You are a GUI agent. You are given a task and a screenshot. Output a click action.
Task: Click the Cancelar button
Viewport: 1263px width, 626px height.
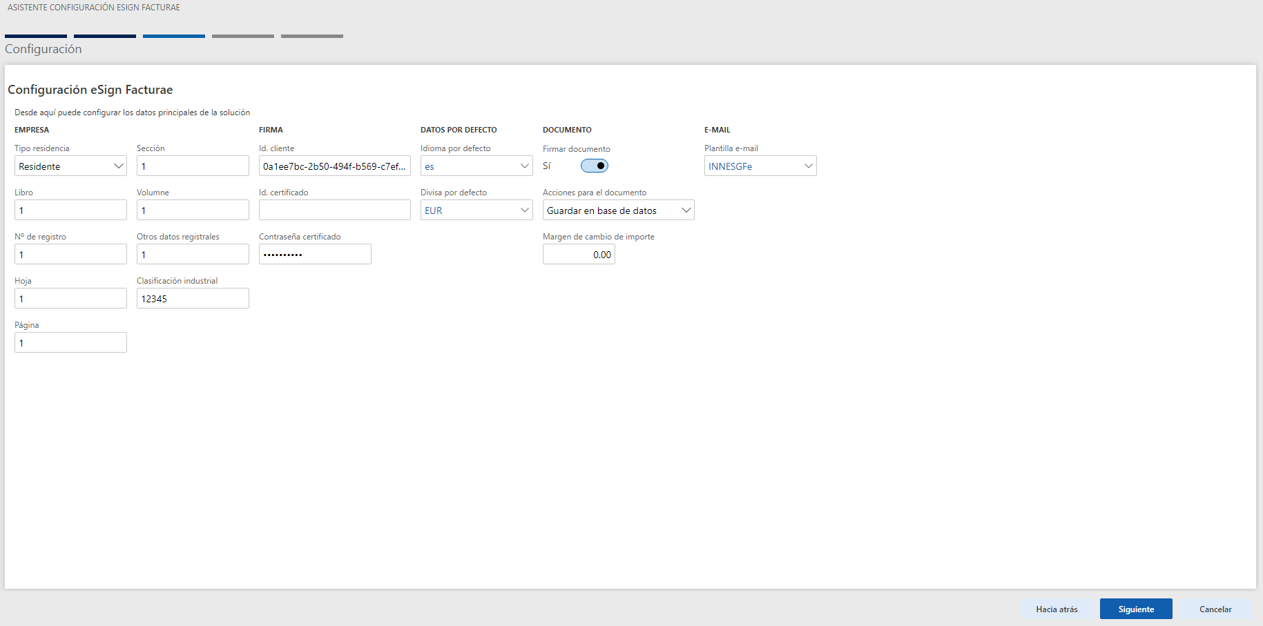coord(1215,609)
